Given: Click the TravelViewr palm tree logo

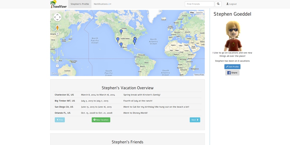Looking at the screenshot, I should click(x=59, y=4).
